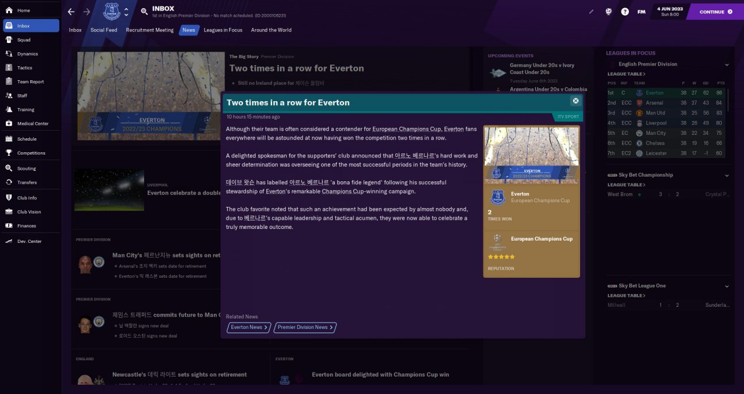Open Everton board delighted Champions Cup story
The image size is (744, 394).
(380, 375)
